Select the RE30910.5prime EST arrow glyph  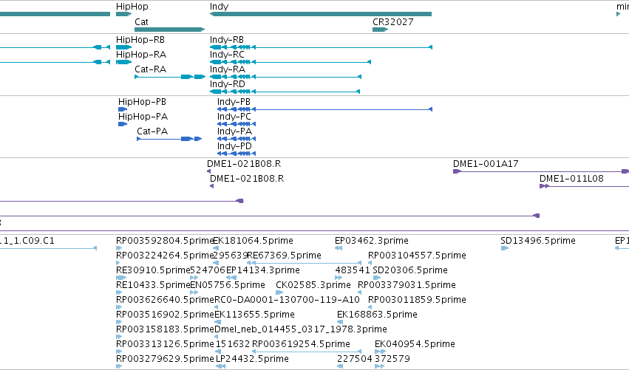point(121,278)
